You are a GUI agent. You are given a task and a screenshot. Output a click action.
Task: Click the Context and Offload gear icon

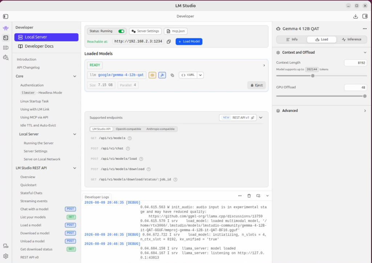tap(278, 53)
